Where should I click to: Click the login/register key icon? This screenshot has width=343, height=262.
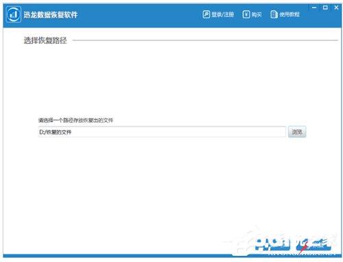pos(206,14)
